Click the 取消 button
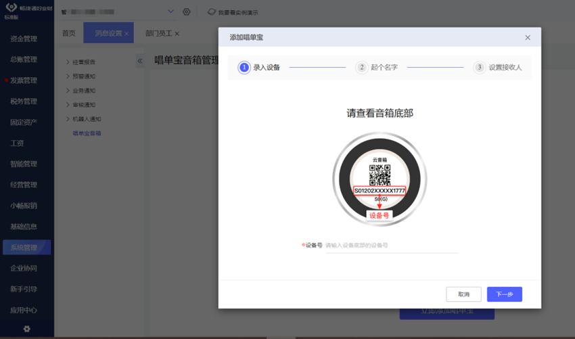575x339 pixels. 463,294
